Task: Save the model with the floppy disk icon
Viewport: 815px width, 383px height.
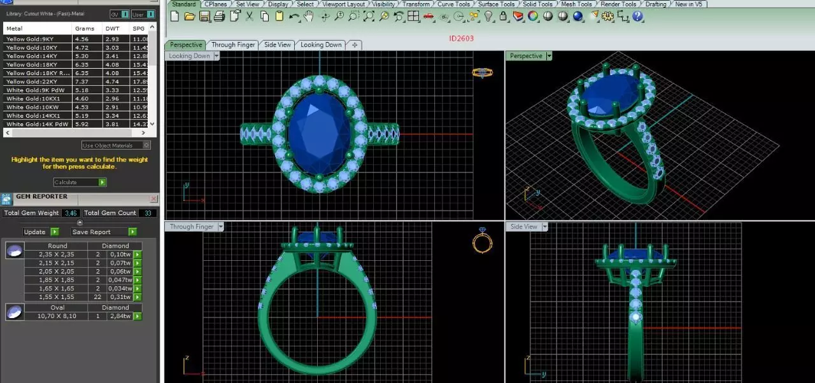Action: pyautogui.click(x=204, y=16)
